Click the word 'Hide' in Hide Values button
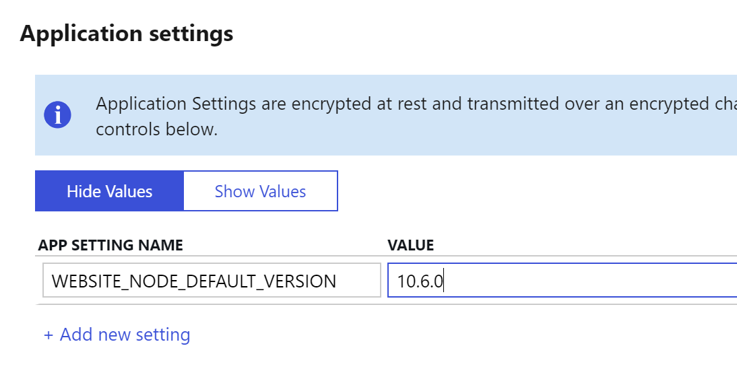Screen dimensions: 737x377 point(82,191)
